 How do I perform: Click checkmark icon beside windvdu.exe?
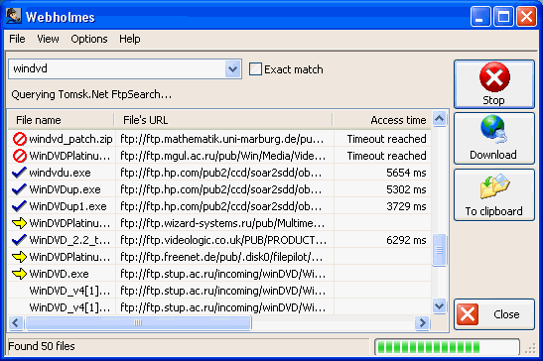(19, 173)
